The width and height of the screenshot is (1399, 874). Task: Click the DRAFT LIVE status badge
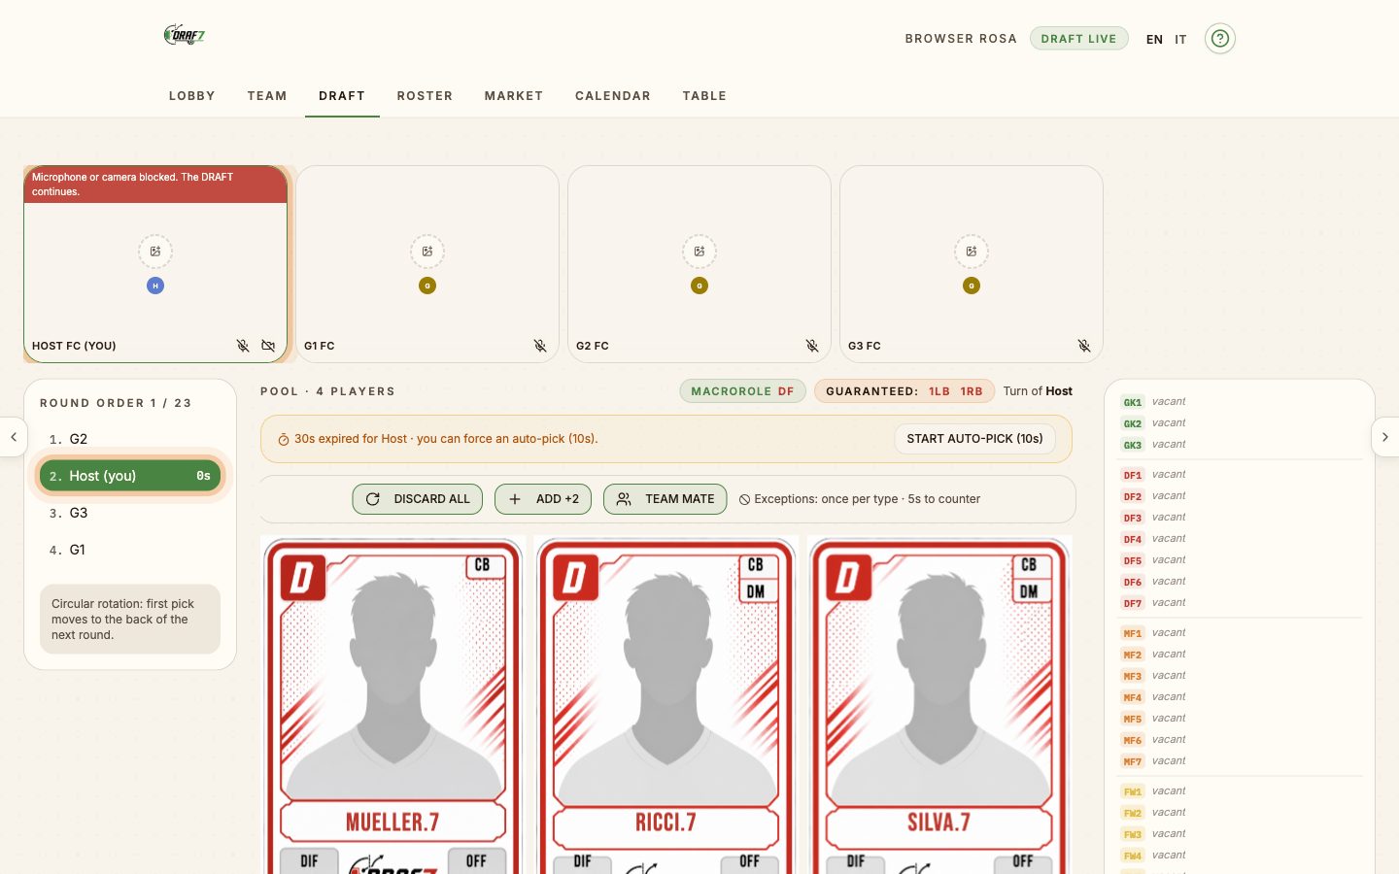coord(1079,39)
